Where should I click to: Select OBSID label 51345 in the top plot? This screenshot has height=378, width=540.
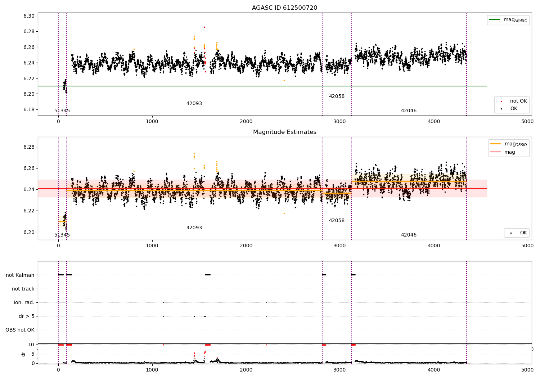point(62,111)
